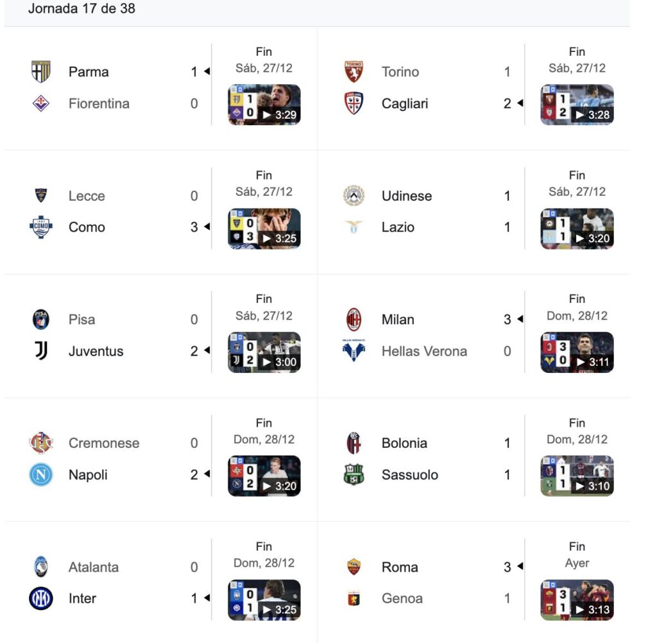Play Lecce vs Como 3:25 highlights
Screen dimensions: 657x643
pos(264,228)
